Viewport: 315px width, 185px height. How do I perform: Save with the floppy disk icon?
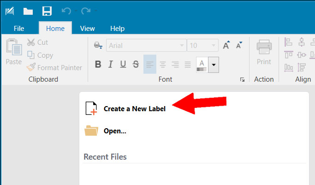[47, 11]
